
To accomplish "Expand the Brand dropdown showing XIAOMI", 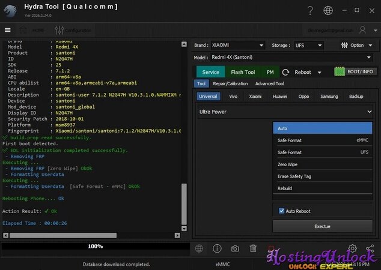I will (x=237, y=45).
